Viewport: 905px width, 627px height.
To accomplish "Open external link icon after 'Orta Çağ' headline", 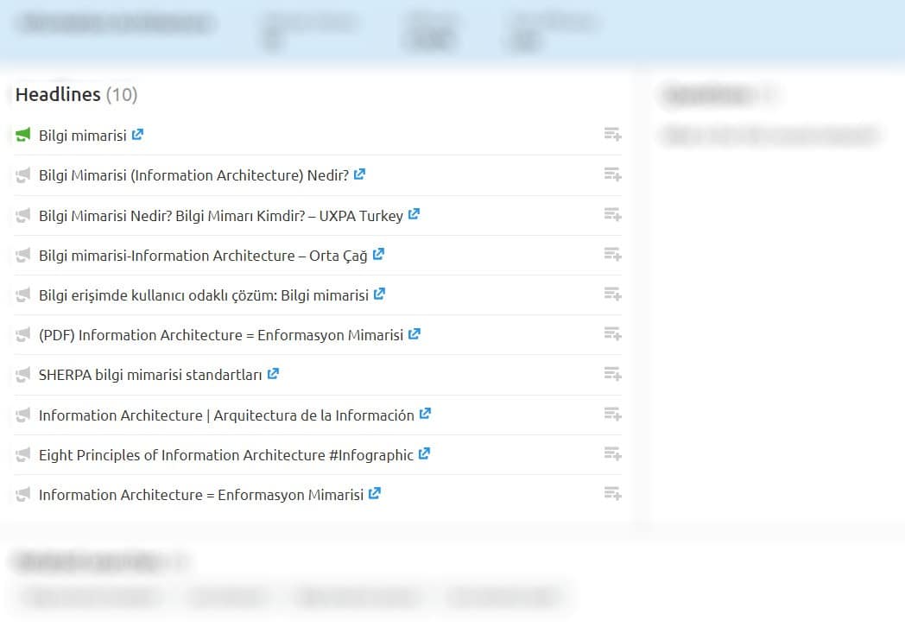I will click(378, 255).
